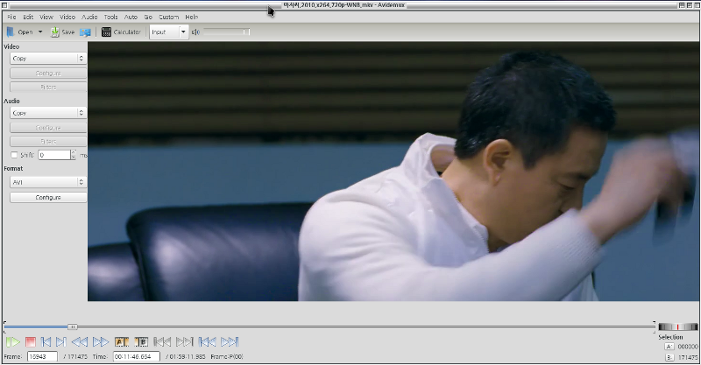Click the Video Filters button
Image resolution: width=701 pixels, height=365 pixels.
(x=48, y=88)
